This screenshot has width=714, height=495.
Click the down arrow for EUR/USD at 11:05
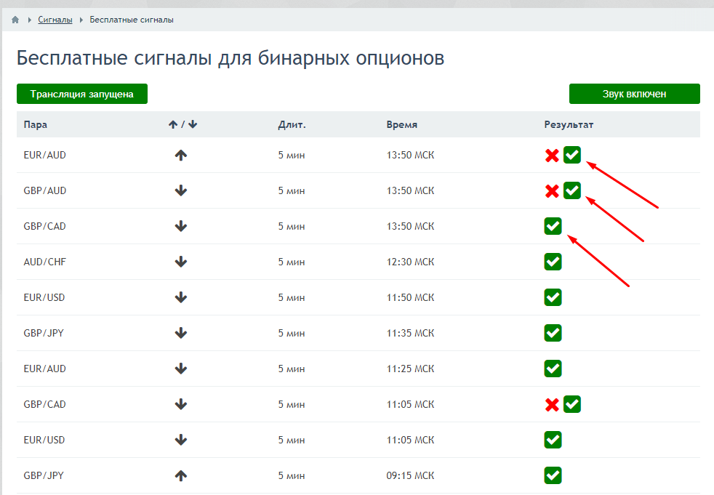[x=181, y=440]
